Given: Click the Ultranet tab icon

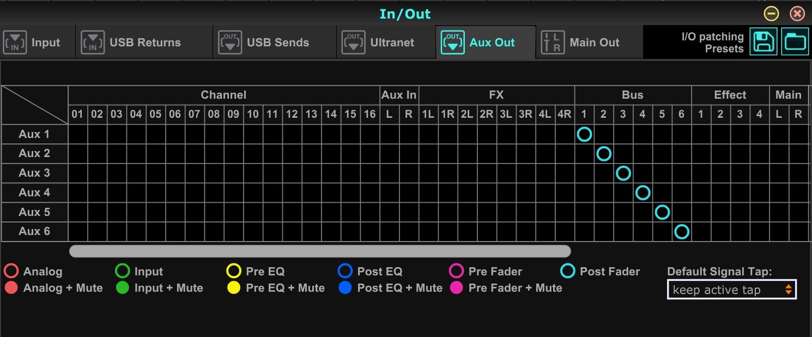Looking at the screenshot, I should pyautogui.click(x=353, y=43).
